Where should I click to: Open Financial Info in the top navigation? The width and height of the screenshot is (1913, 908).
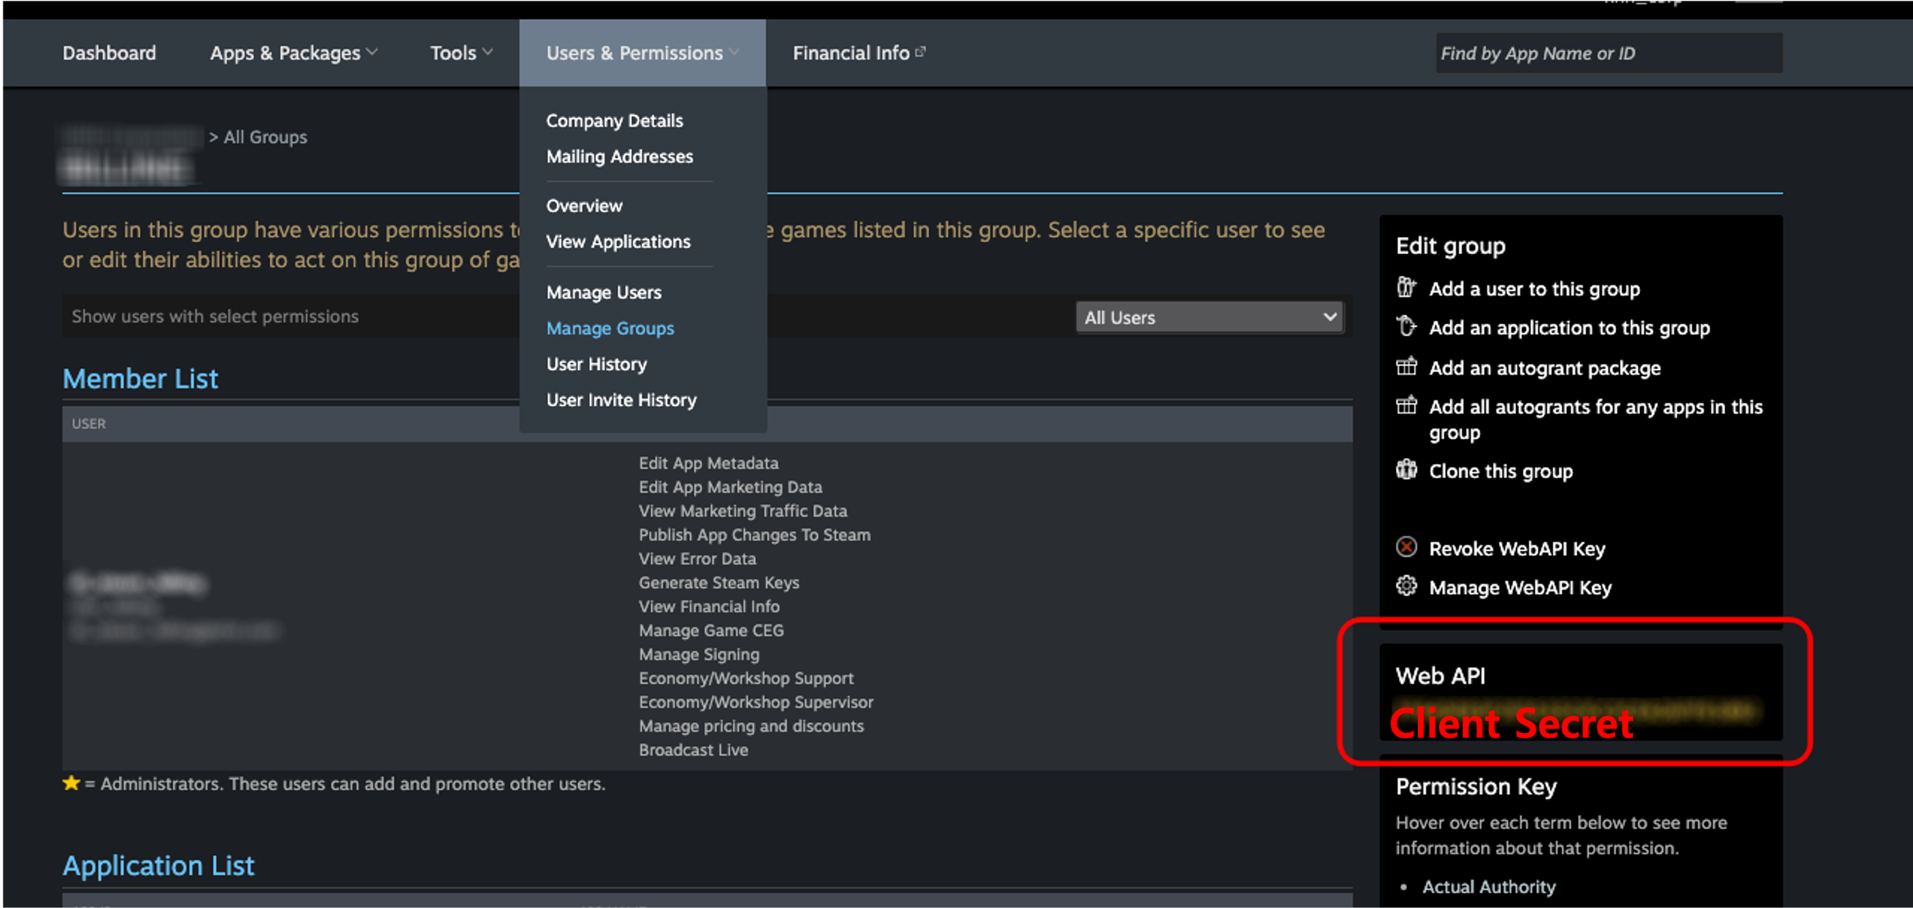pyautogui.click(x=851, y=54)
